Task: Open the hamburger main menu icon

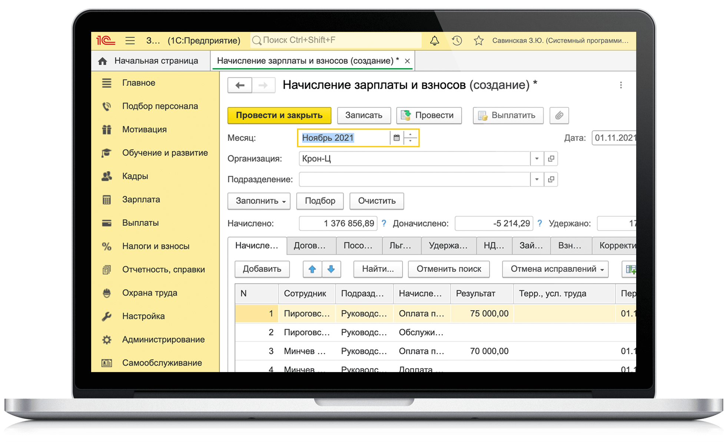Action: [x=130, y=41]
